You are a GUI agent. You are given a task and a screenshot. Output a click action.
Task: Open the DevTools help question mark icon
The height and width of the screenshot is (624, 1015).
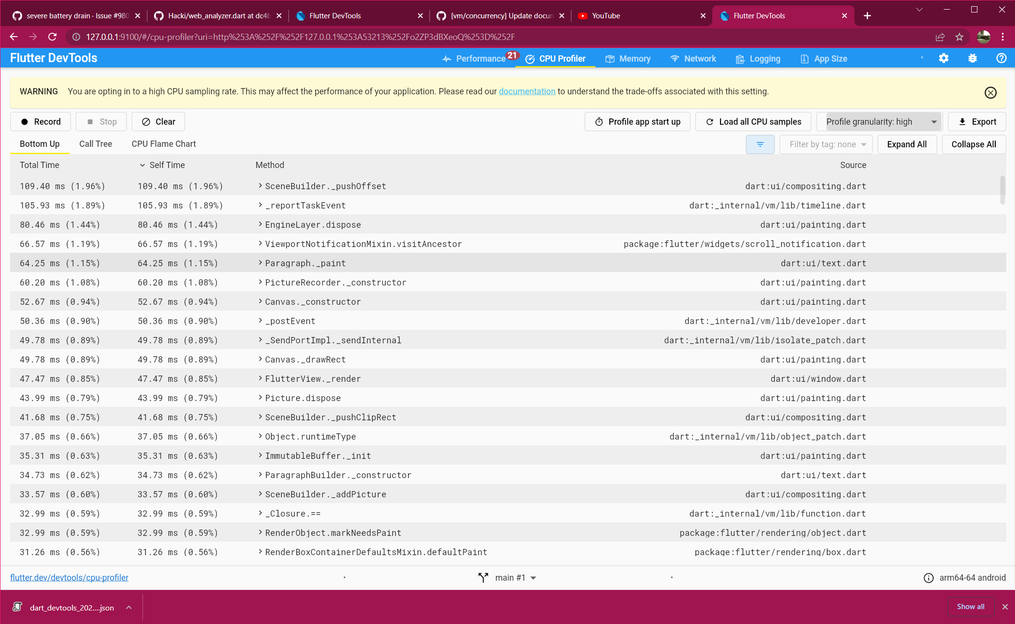pos(1002,58)
